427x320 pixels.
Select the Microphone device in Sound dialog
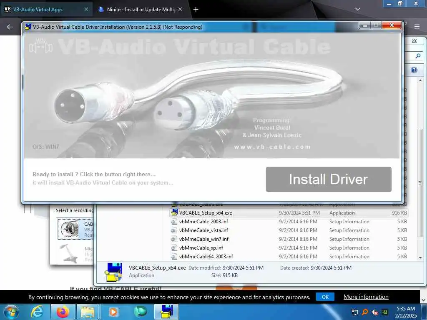(75, 253)
